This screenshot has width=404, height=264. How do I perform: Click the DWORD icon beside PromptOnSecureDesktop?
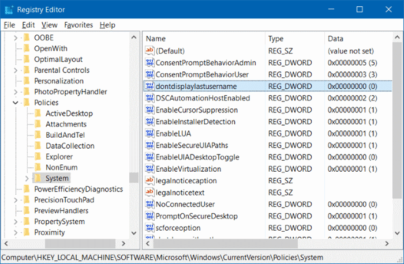(x=149, y=216)
